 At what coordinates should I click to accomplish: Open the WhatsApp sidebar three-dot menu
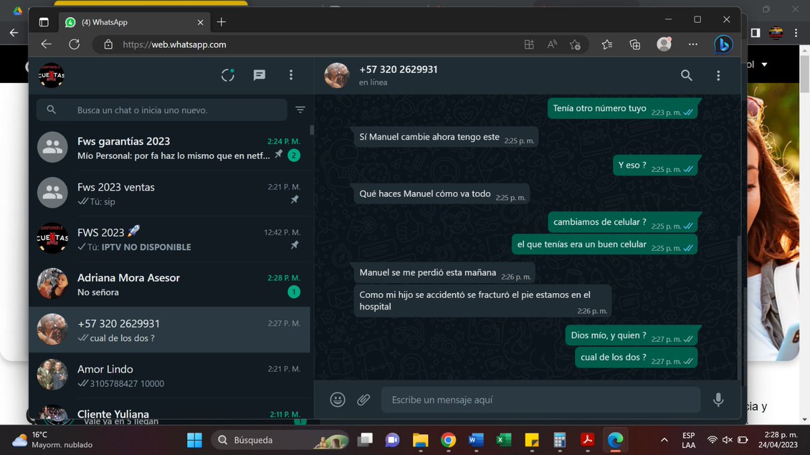pos(291,75)
